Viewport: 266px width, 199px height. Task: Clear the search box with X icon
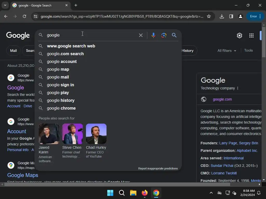pyautogui.click(x=141, y=35)
